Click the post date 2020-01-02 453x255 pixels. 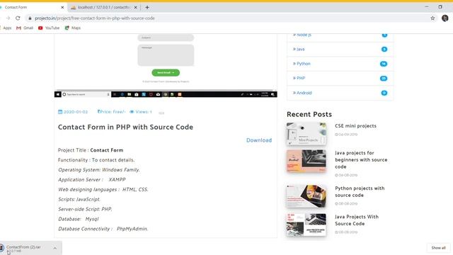pyautogui.click(x=76, y=112)
